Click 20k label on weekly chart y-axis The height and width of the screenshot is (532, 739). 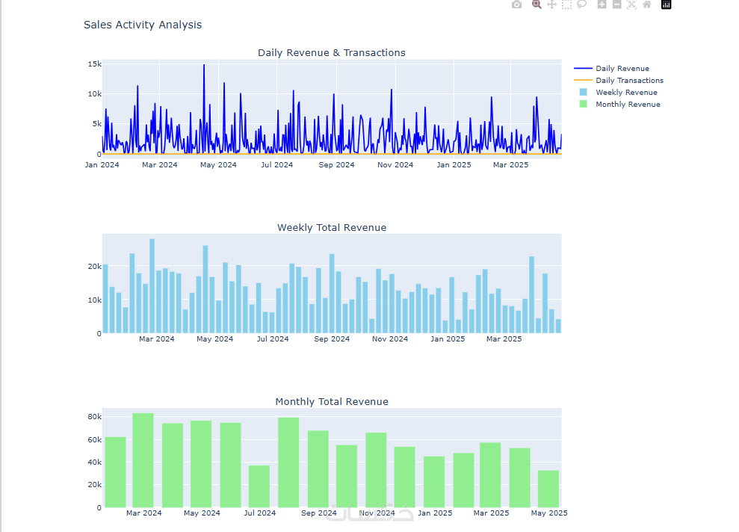click(x=94, y=266)
